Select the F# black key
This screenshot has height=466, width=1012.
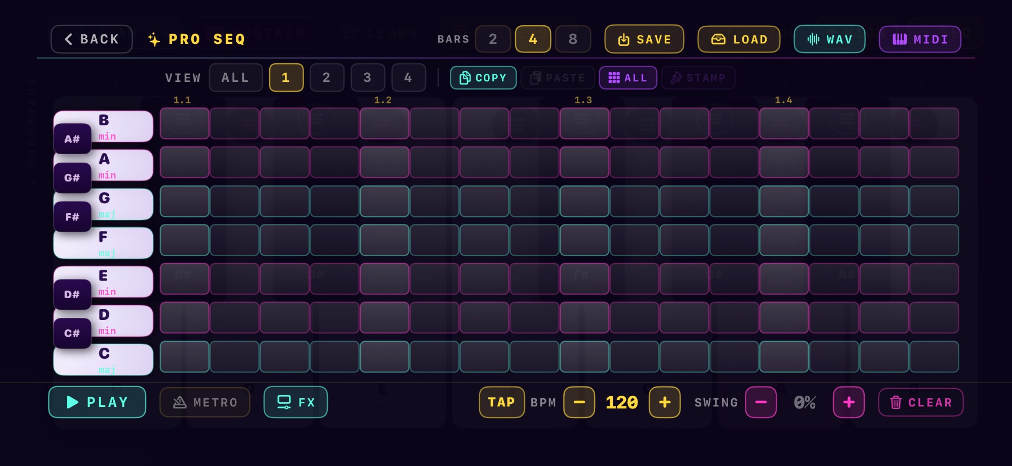pos(72,216)
